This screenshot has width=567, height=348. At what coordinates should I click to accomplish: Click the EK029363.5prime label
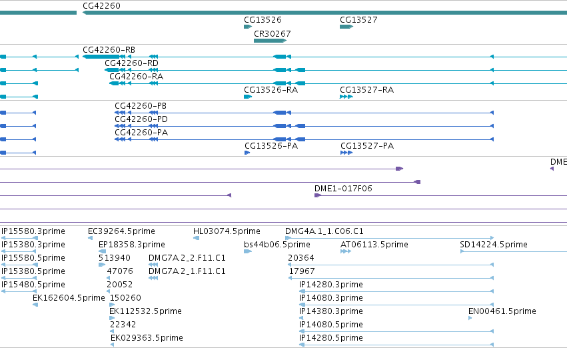(x=147, y=339)
